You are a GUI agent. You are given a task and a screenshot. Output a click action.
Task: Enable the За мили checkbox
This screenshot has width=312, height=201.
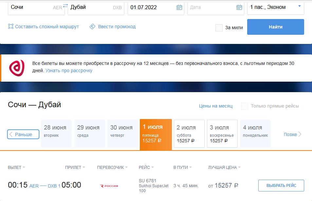[219, 28]
